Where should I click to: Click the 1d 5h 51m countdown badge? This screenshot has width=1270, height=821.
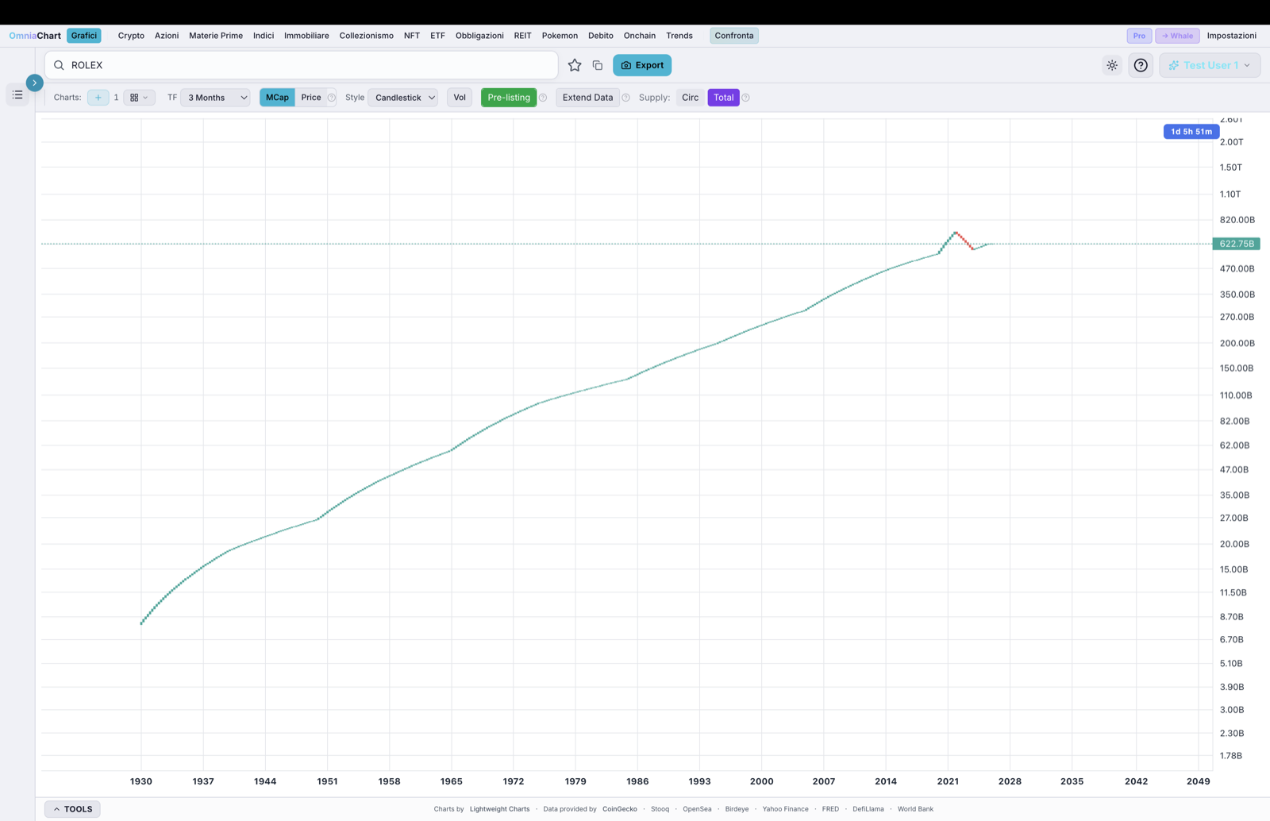(x=1191, y=132)
